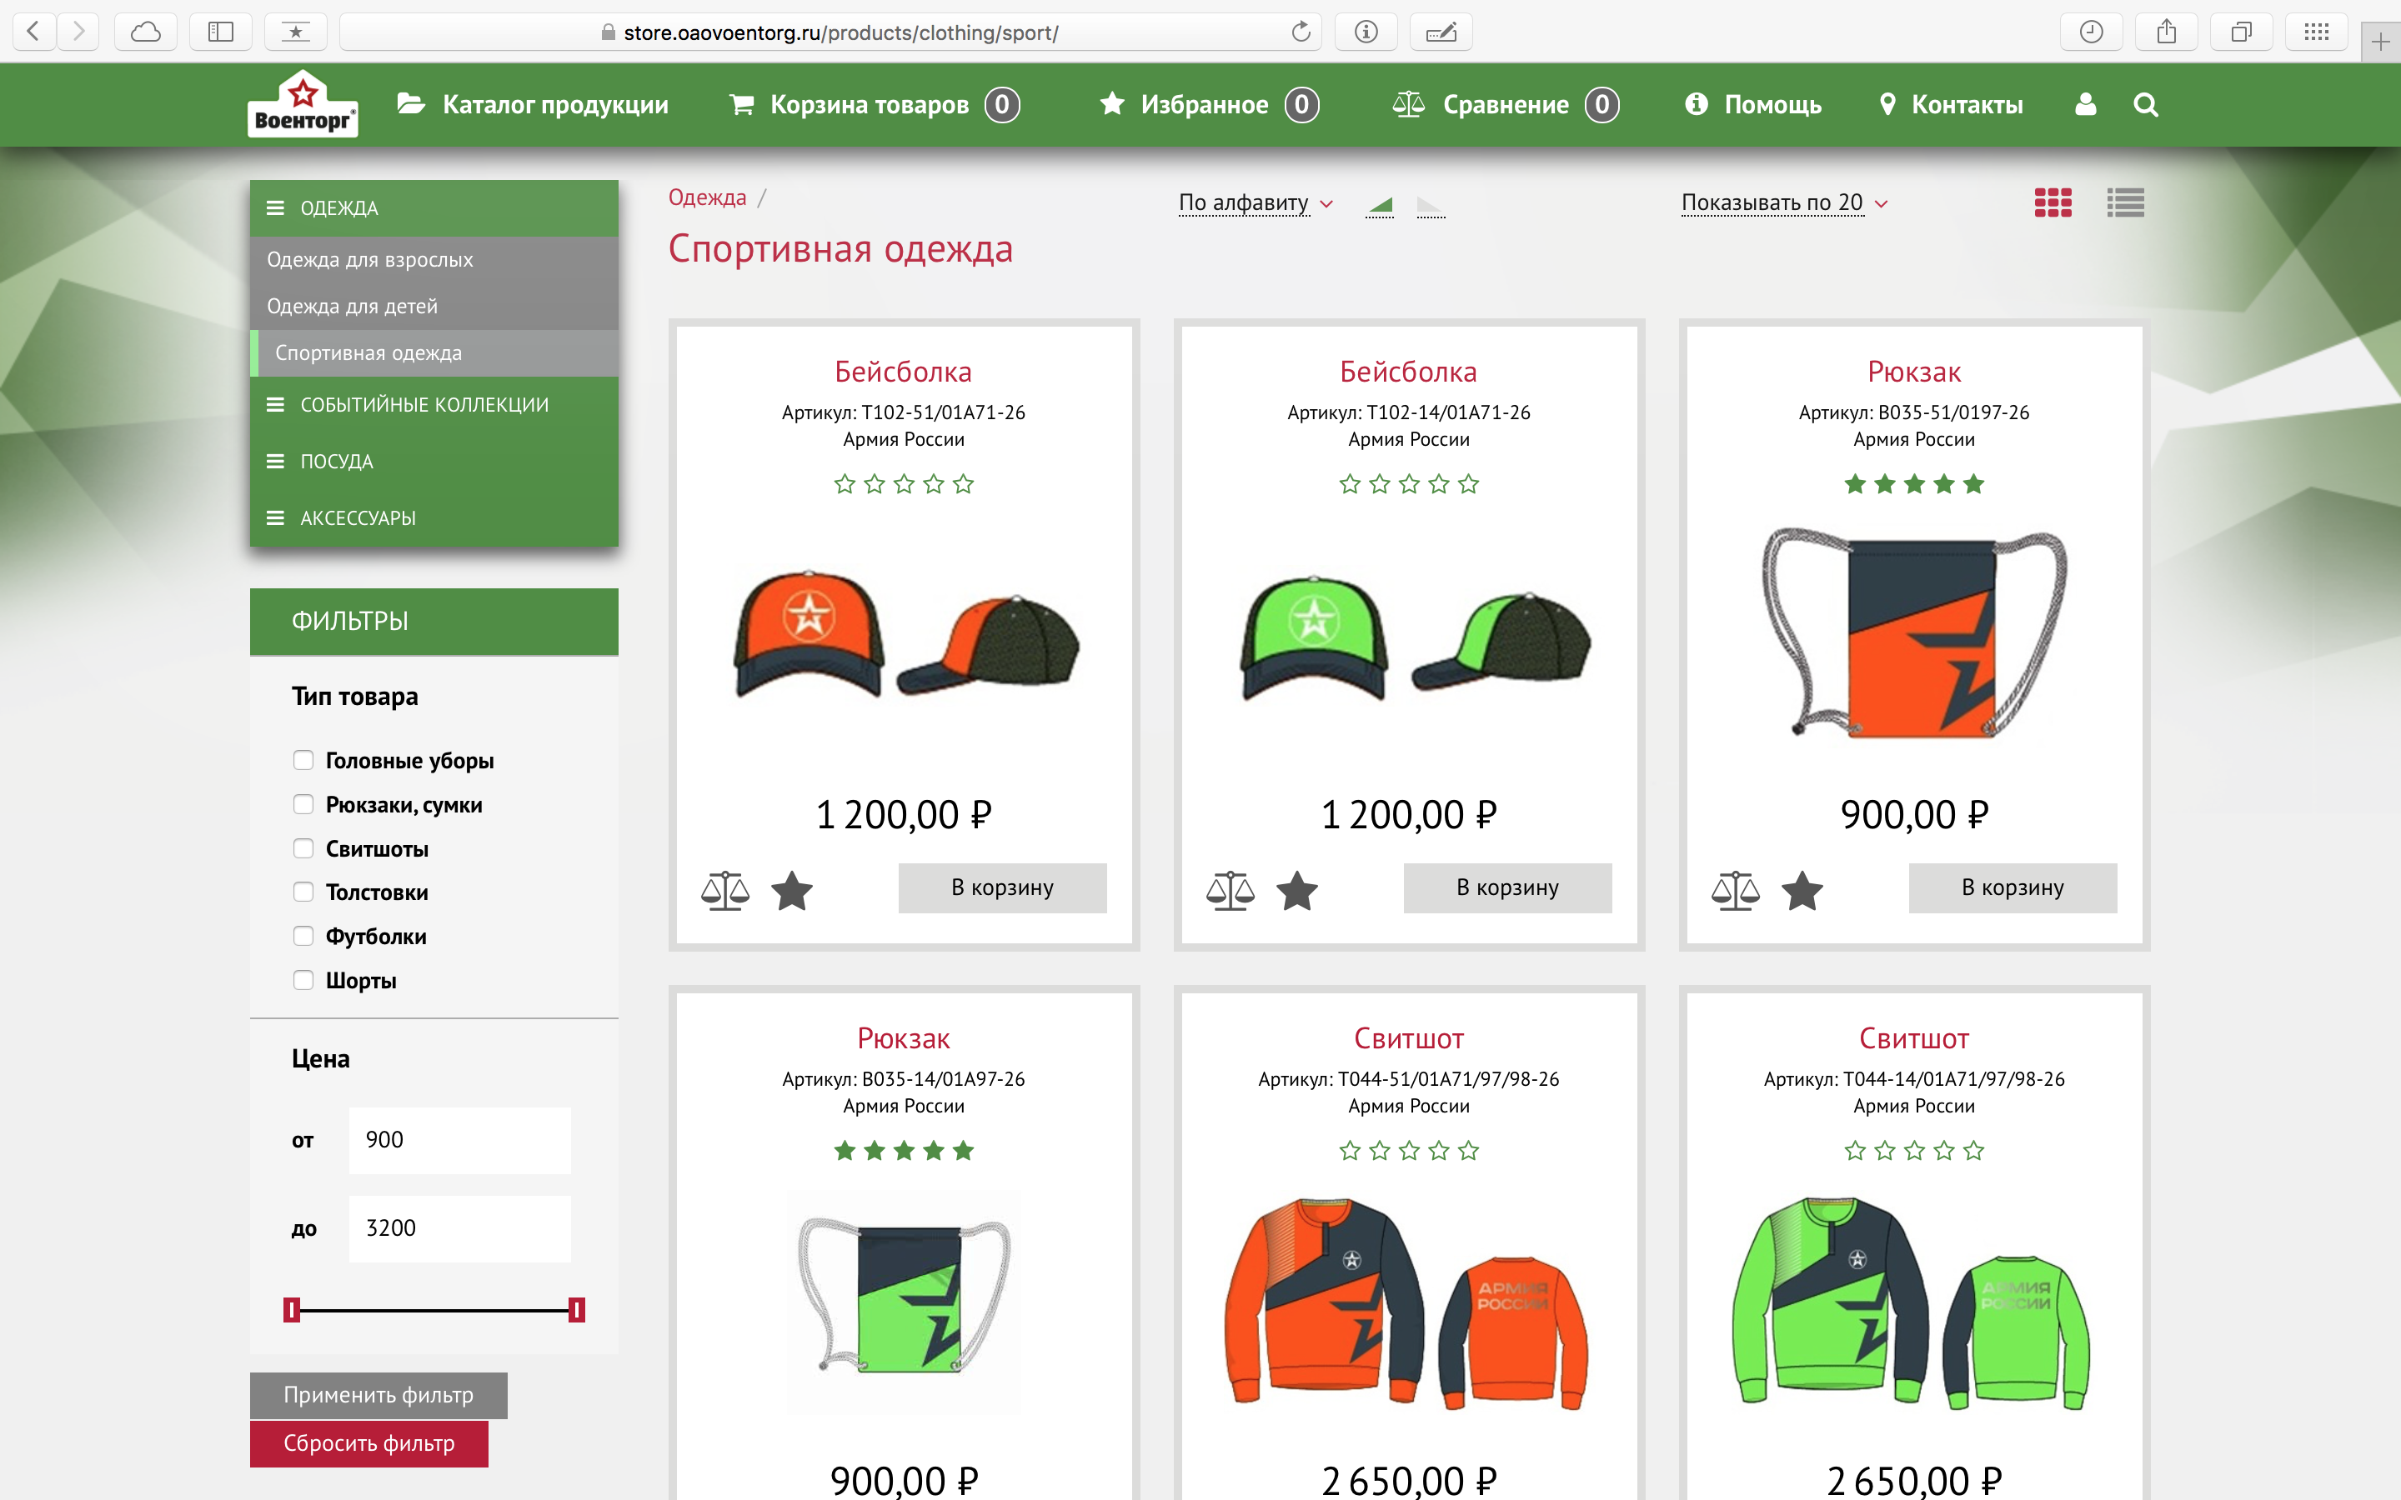
Task: Check the Футболки filter
Action: 303,936
